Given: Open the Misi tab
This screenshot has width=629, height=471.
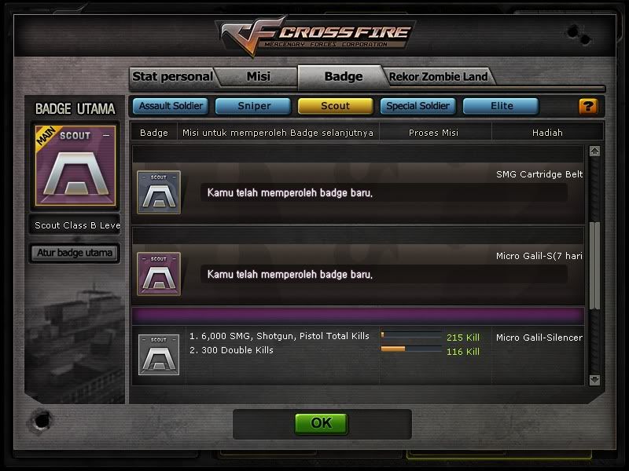Looking at the screenshot, I should (259, 76).
